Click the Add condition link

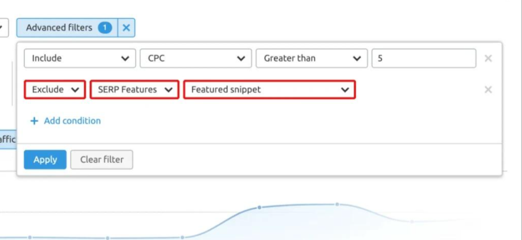click(x=72, y=121)
